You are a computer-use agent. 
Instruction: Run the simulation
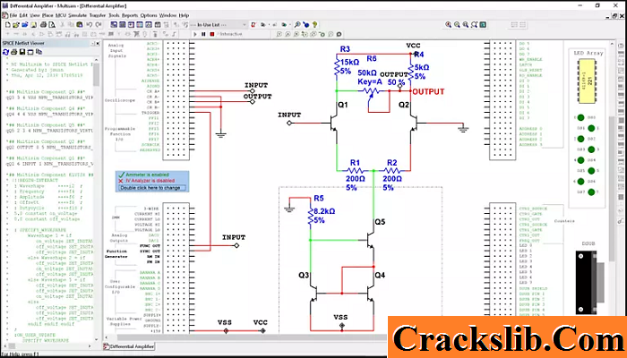coord(195,34)
